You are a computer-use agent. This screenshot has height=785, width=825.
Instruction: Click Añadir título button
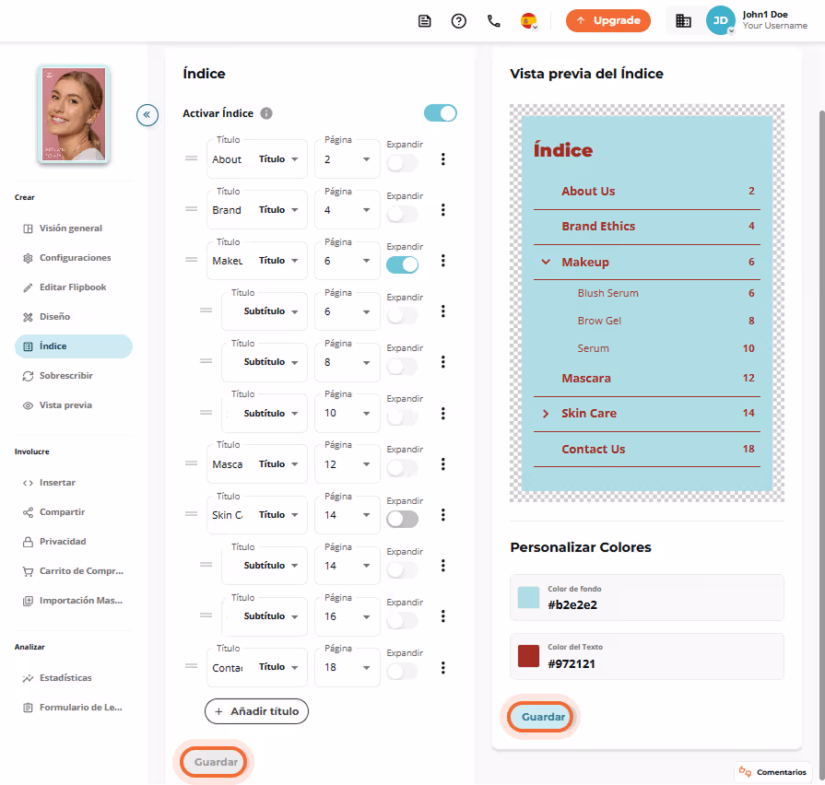click(x=257, y=711)
